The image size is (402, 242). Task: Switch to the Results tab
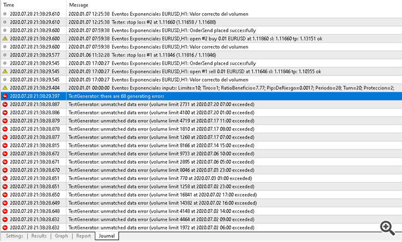point(39,236)
